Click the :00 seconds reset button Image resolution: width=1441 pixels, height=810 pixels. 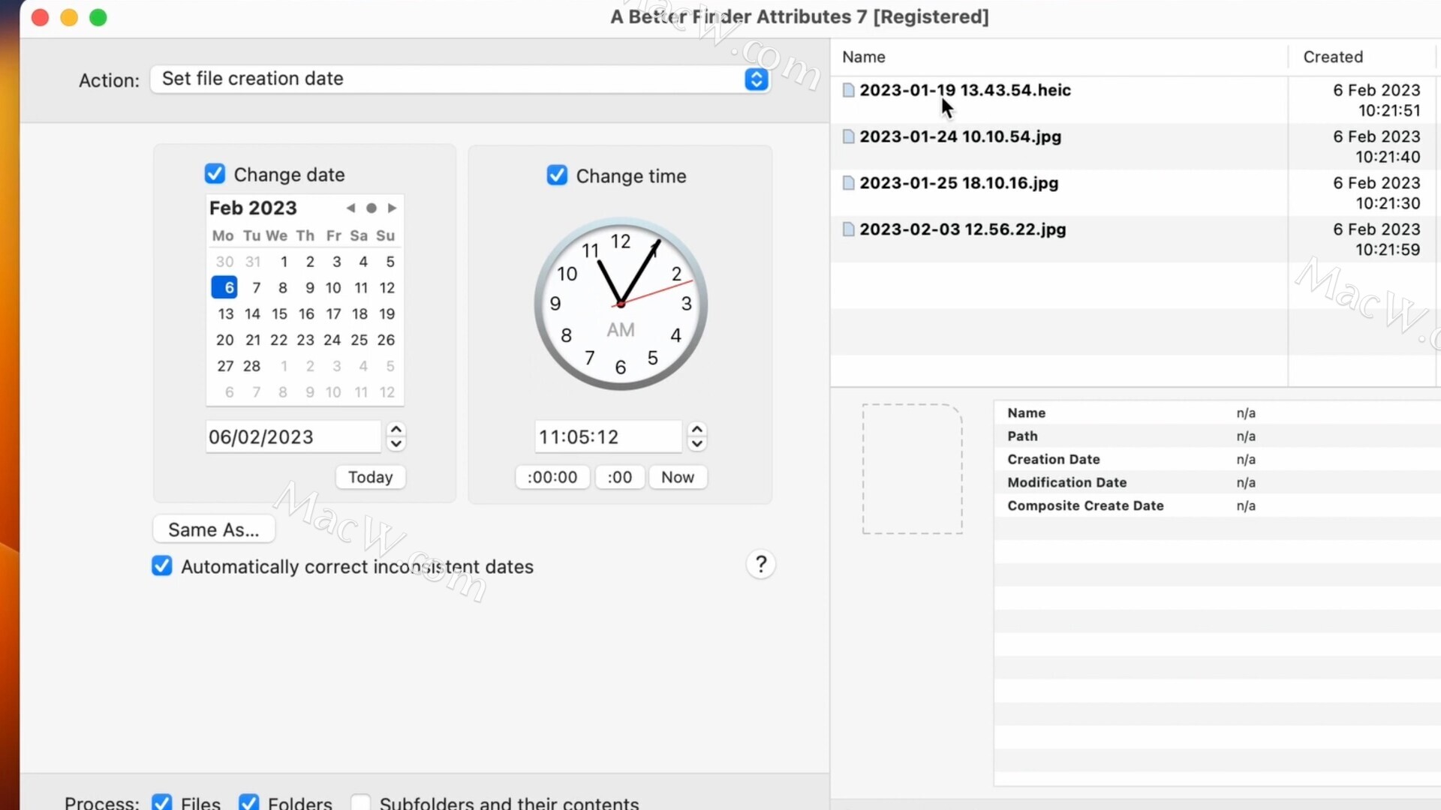(x=620, y=477)
